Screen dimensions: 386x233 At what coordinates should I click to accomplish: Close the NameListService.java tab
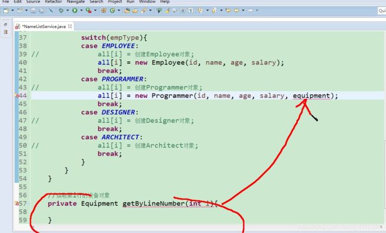click(70, 26)
